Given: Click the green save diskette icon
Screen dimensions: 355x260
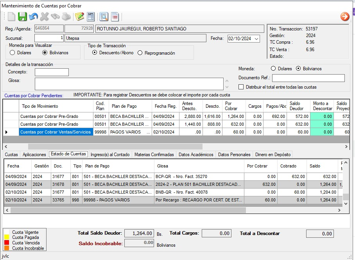Looking at the screenshot, I should pos(22,16).
